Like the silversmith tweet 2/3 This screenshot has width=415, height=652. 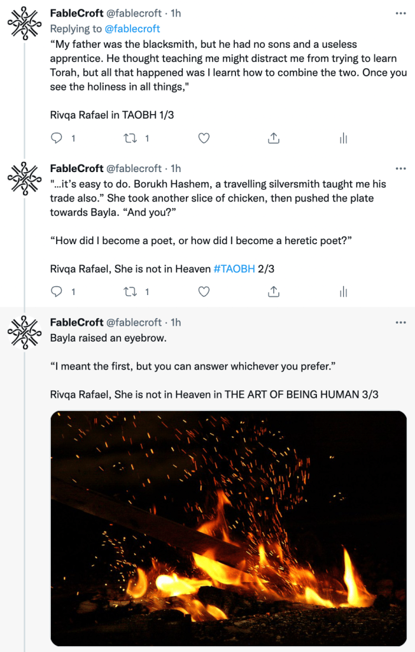(204, 291)
